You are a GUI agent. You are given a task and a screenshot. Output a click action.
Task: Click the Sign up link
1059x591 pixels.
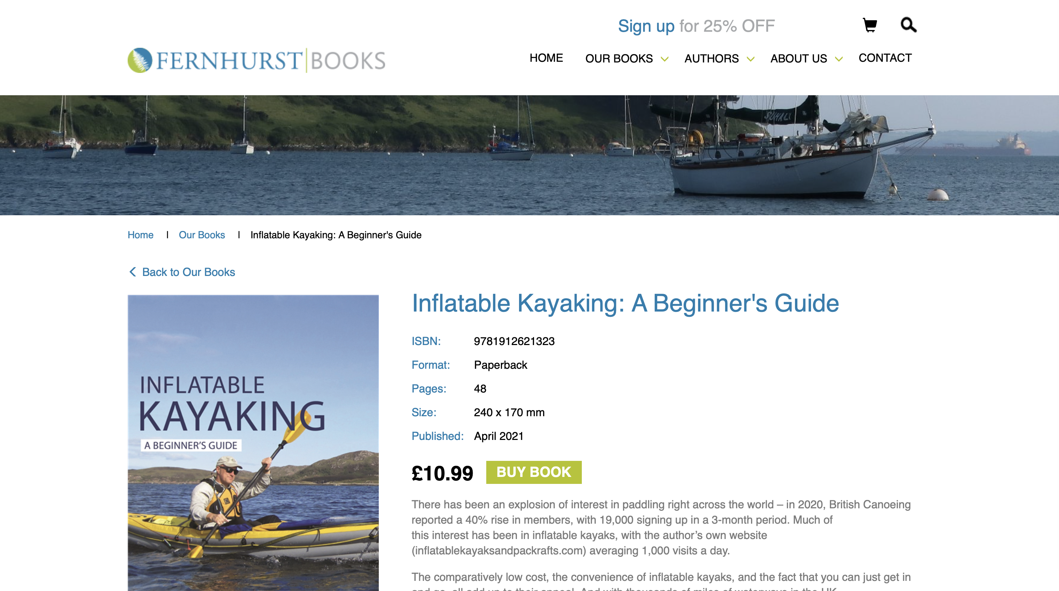click(x=646, y=26)
